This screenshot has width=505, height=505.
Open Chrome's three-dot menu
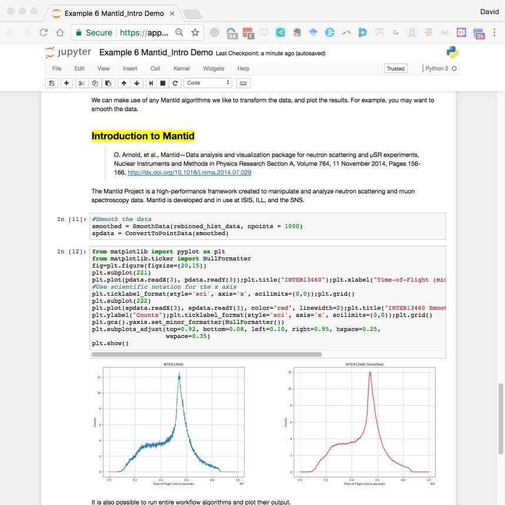(x=494, y=32)
